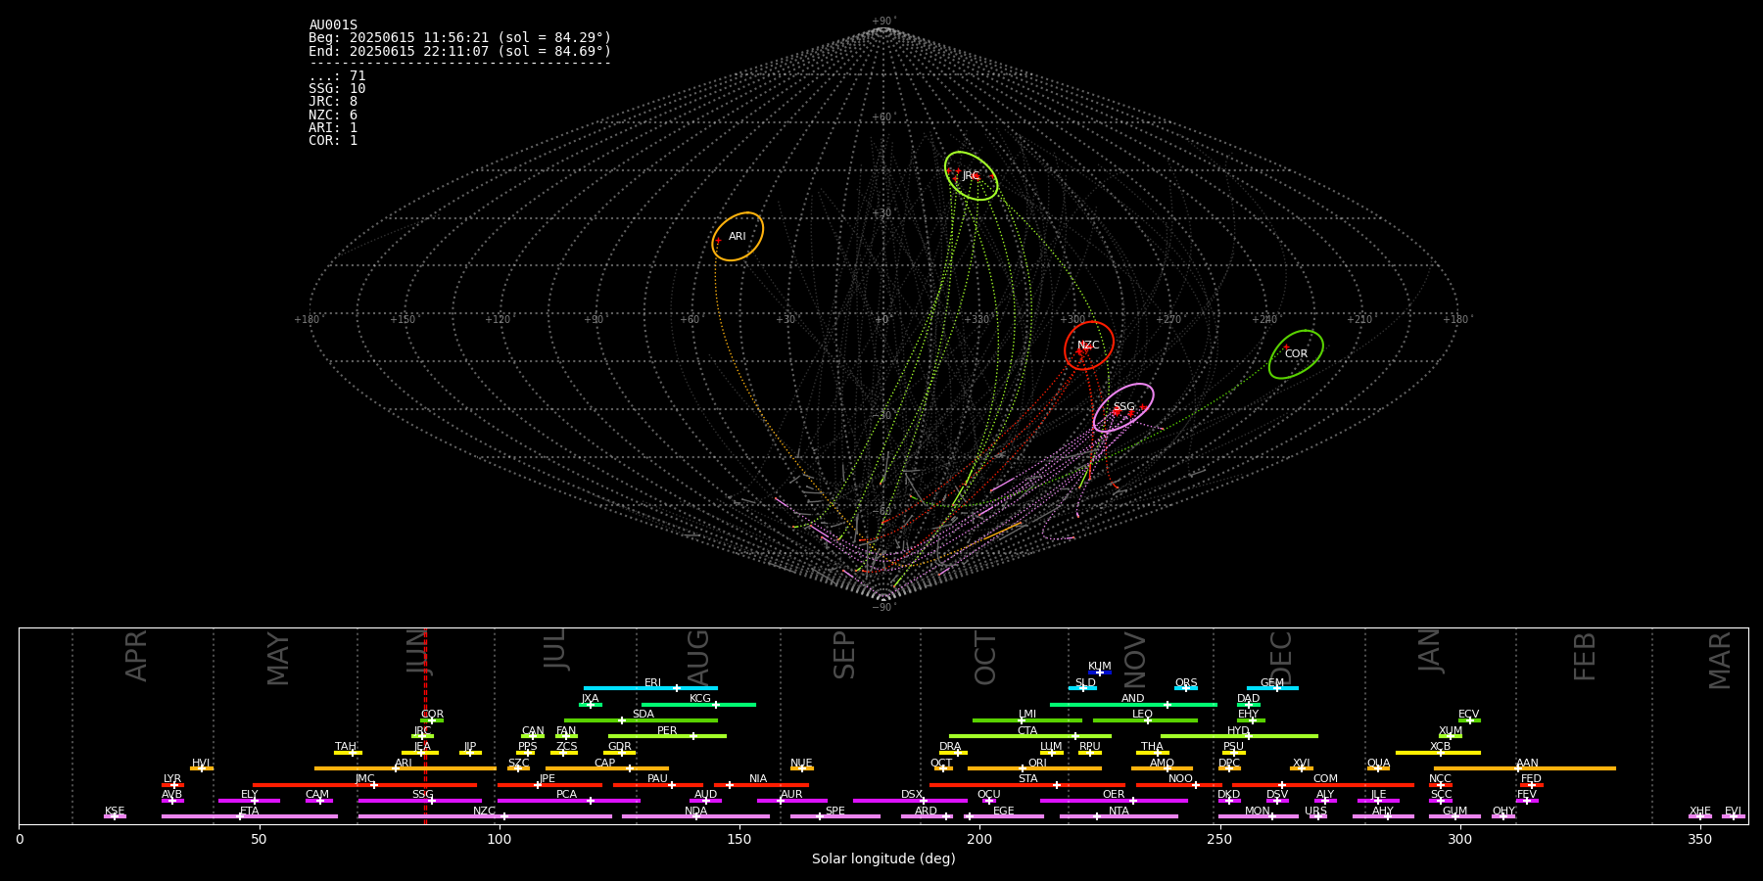Screen dimensions: 1763x881
Task: Click the HYD shower label in timeline
Action: coord(1238,731)
